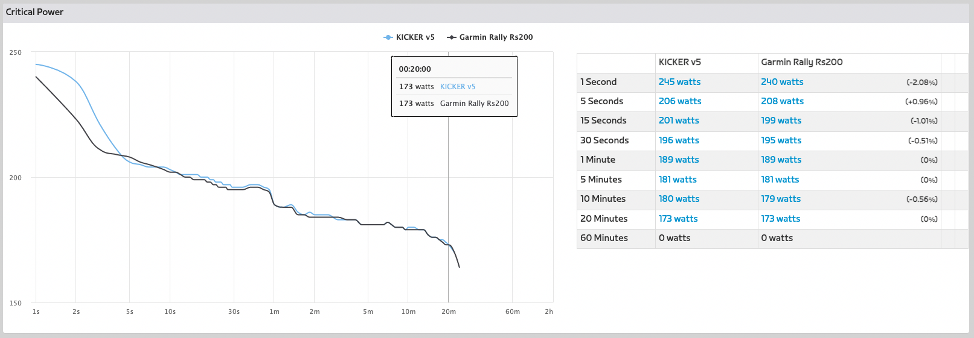Select the 199 watts 15 Seconds value
The width and height of the screenshot is (974, 338).
coord(781,120)
